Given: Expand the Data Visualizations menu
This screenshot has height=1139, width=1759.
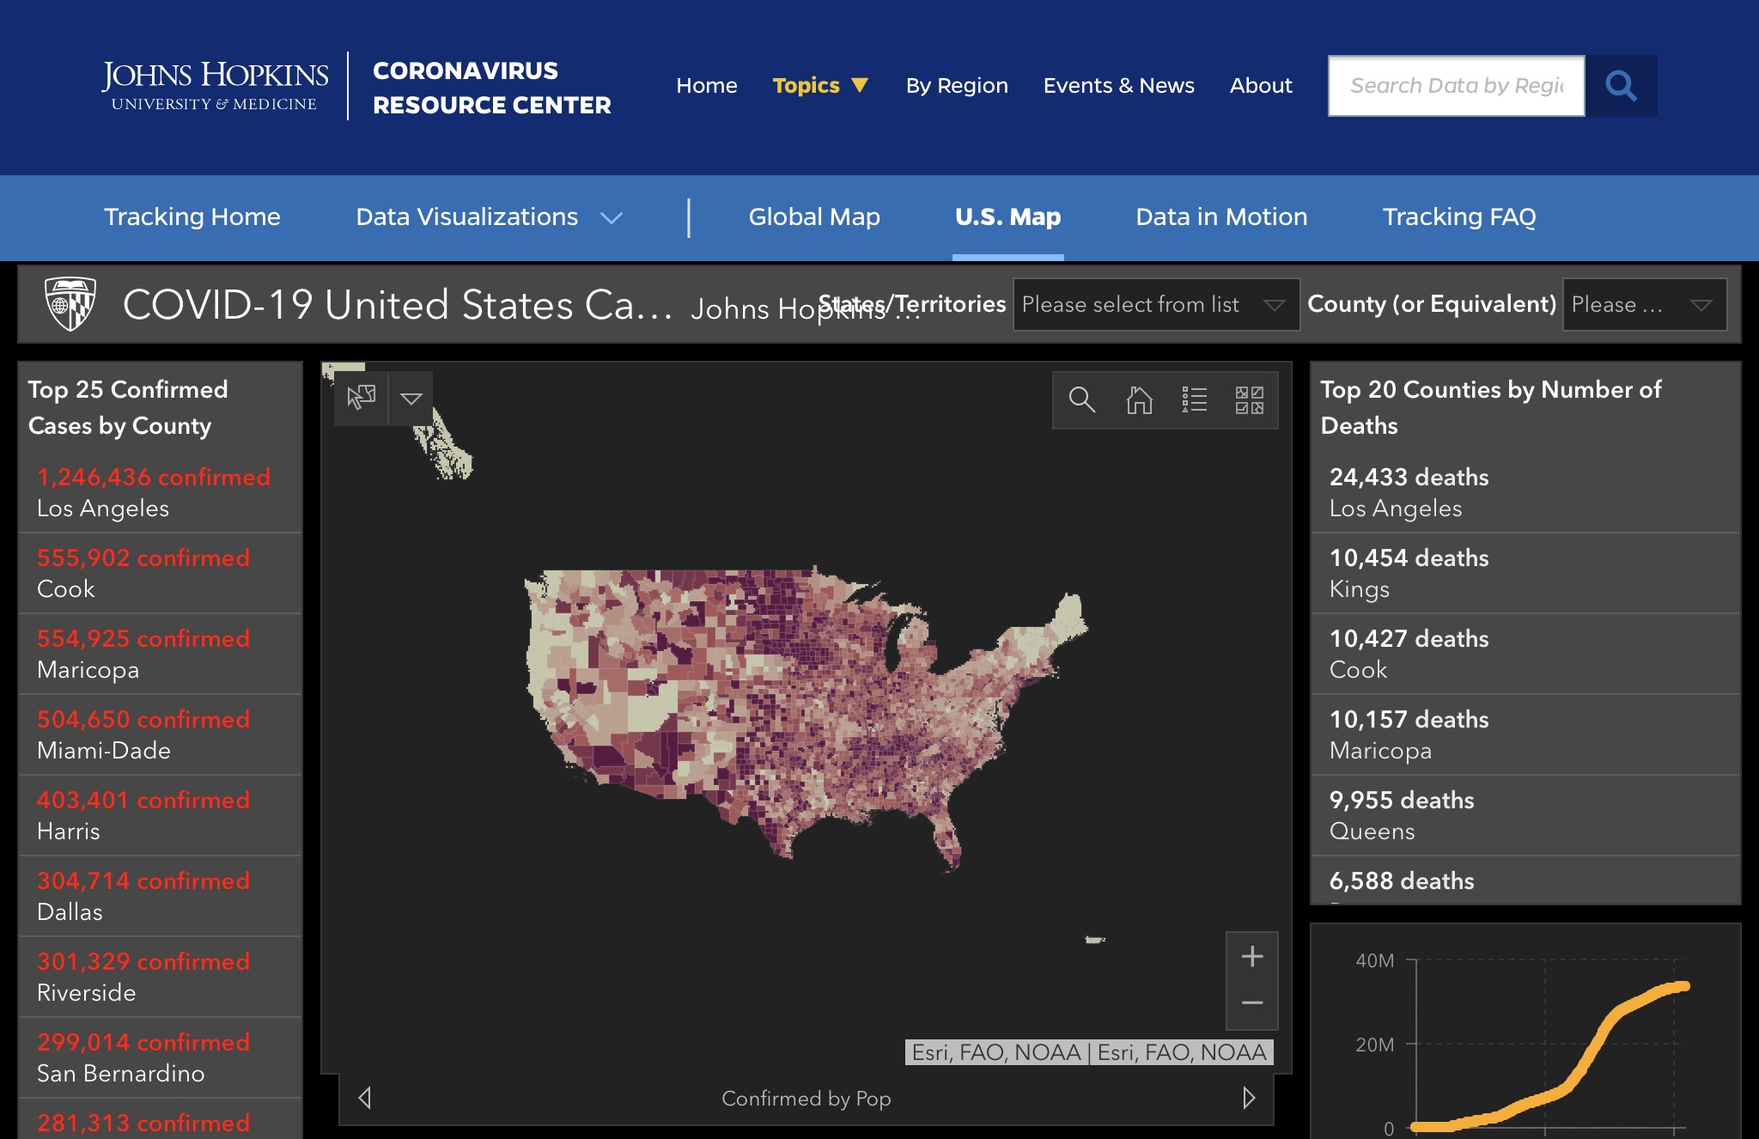Looking at the screenshot, I should (x=489, y=216).
